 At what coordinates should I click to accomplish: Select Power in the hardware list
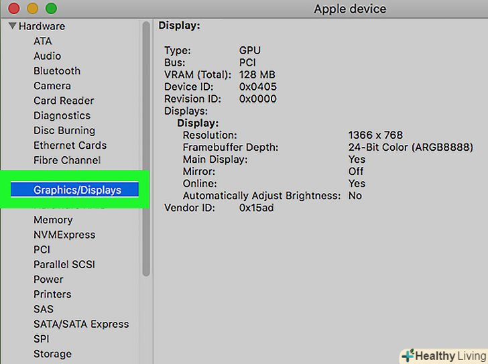pyautogui.click(x=48, y=280)
